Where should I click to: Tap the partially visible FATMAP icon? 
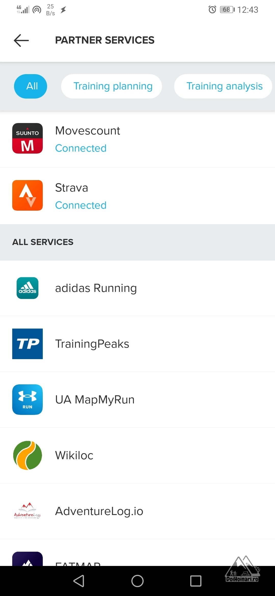pyautogui.click(x=28, y=559)
